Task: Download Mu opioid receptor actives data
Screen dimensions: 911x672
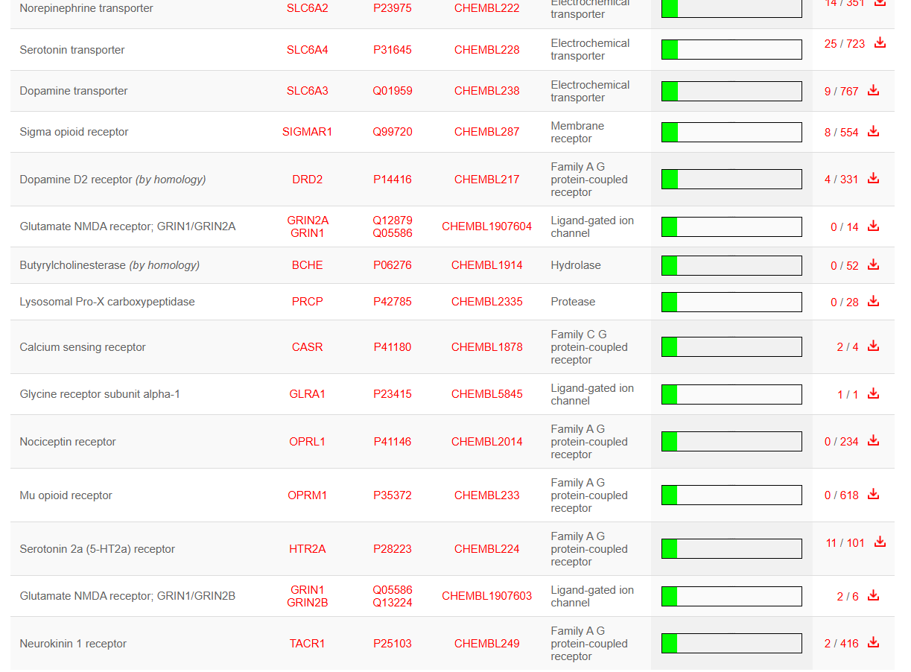Action: (873, 495)
